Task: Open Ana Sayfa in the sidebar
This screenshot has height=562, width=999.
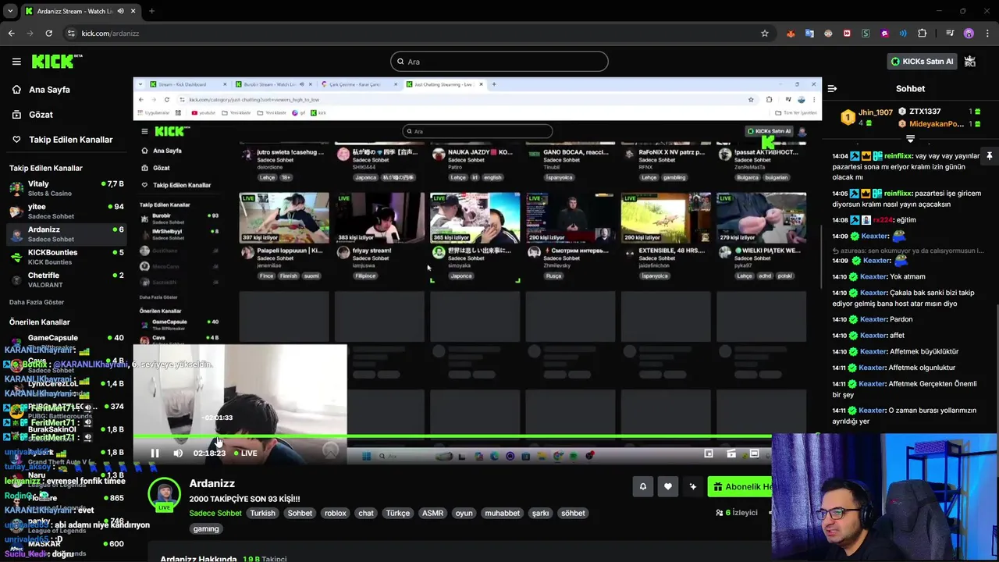Action: pos(49,90)
